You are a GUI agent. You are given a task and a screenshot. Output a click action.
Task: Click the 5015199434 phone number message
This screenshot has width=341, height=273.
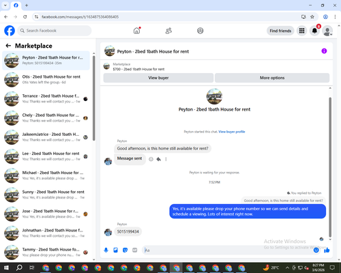point(128,231)
